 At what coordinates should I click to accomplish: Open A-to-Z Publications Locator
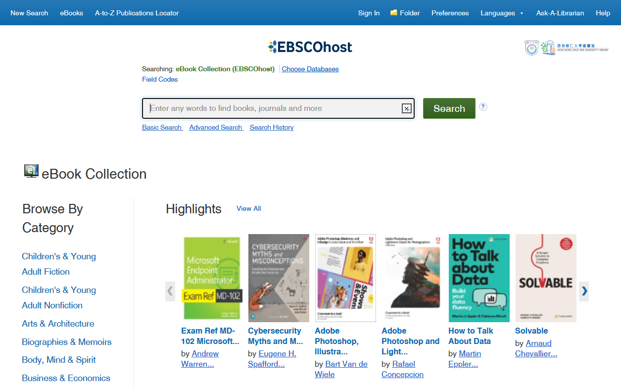tap(137, 13)
